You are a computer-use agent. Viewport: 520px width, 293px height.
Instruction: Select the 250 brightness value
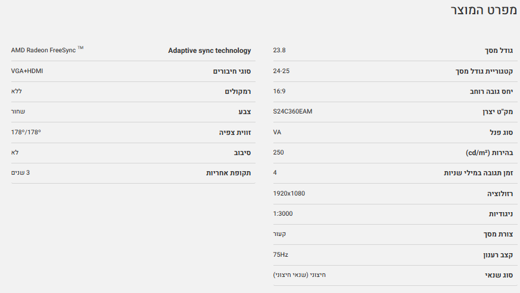(278, 152)
